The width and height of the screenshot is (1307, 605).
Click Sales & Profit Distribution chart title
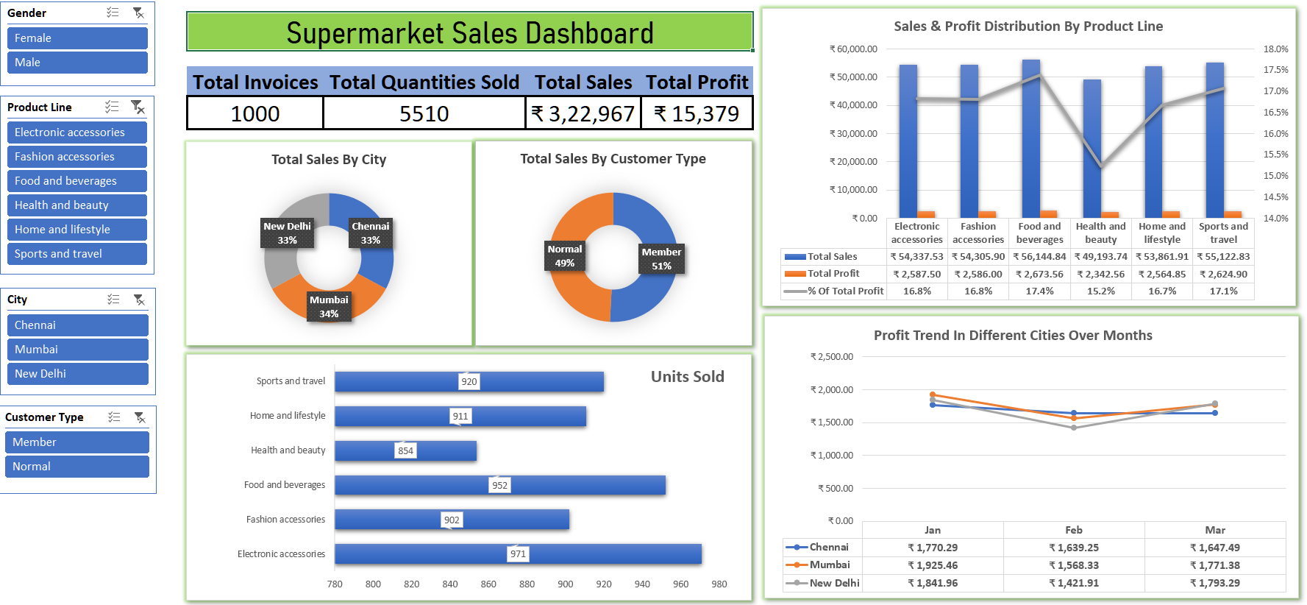click(x=1028, y=26)
